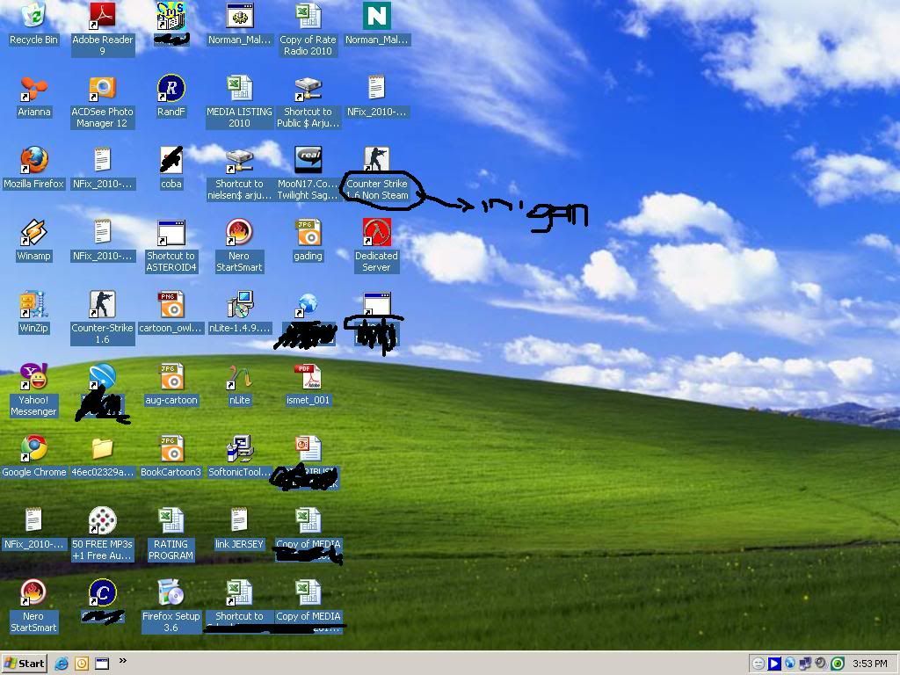The height and width of the screenshot is (675, 900).
Task: Open the network connection tray icon
Action: coord(805,664)
